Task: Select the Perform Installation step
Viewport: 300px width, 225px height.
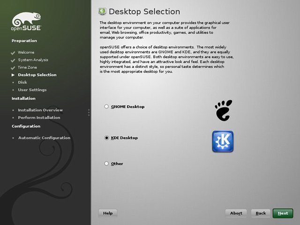Action: pos(39,118)
